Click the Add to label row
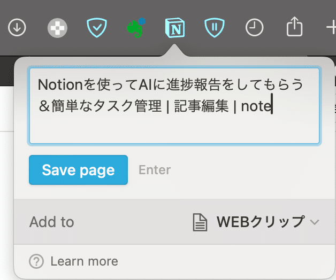 (x=174, y=222)
